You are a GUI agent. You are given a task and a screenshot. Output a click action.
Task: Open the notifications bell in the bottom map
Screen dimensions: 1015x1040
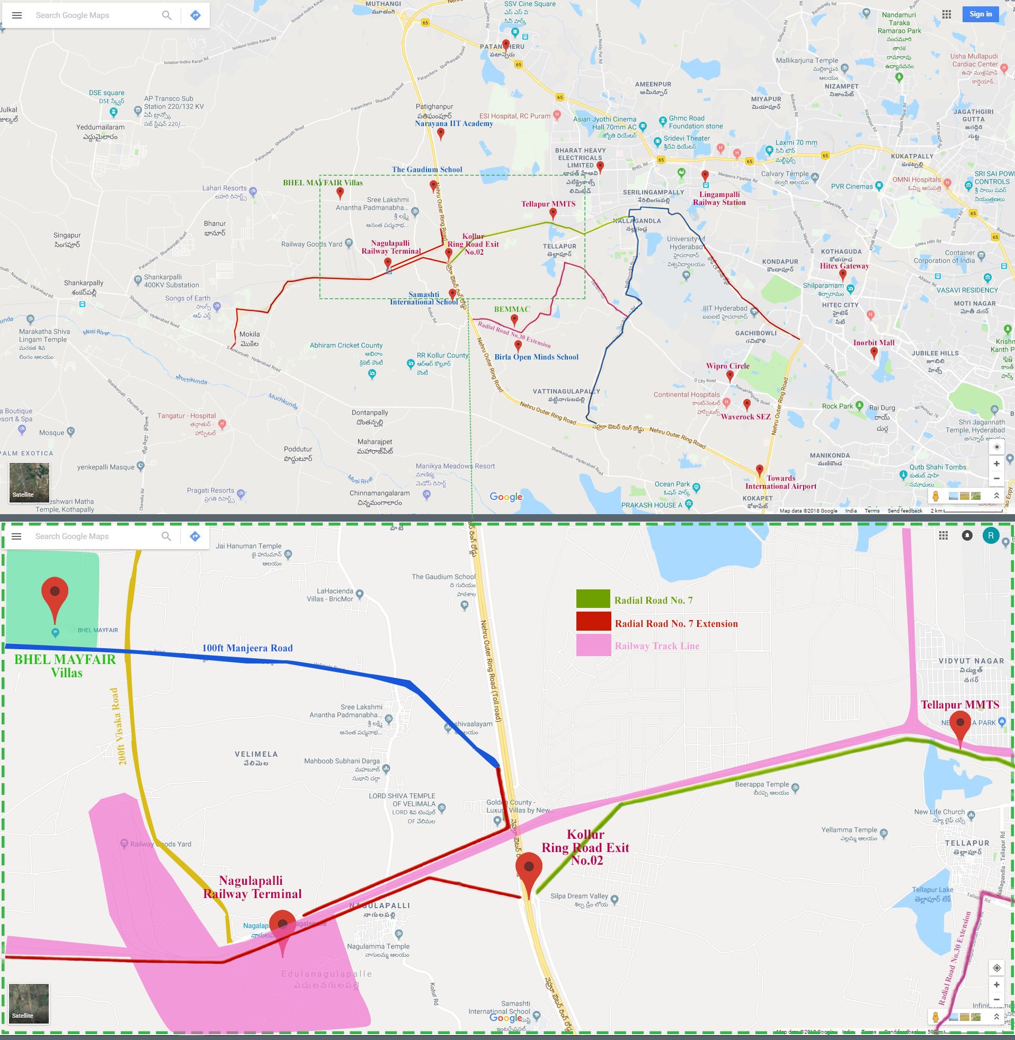(x=967, y=535)
